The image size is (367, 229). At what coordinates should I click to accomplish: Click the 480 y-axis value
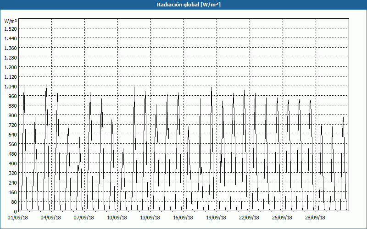pos(13,154)
